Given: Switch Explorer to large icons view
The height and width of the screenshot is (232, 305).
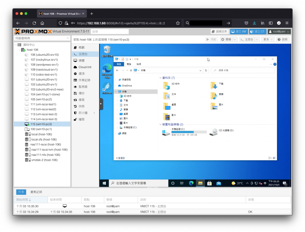Looking at the screenshot, I should coord(274,158).
